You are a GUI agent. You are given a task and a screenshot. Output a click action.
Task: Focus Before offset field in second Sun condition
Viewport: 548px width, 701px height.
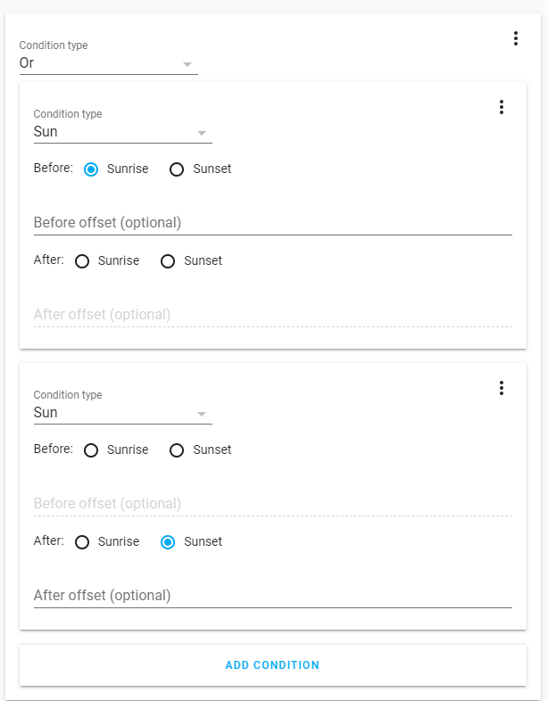click(x=272, y=504)
